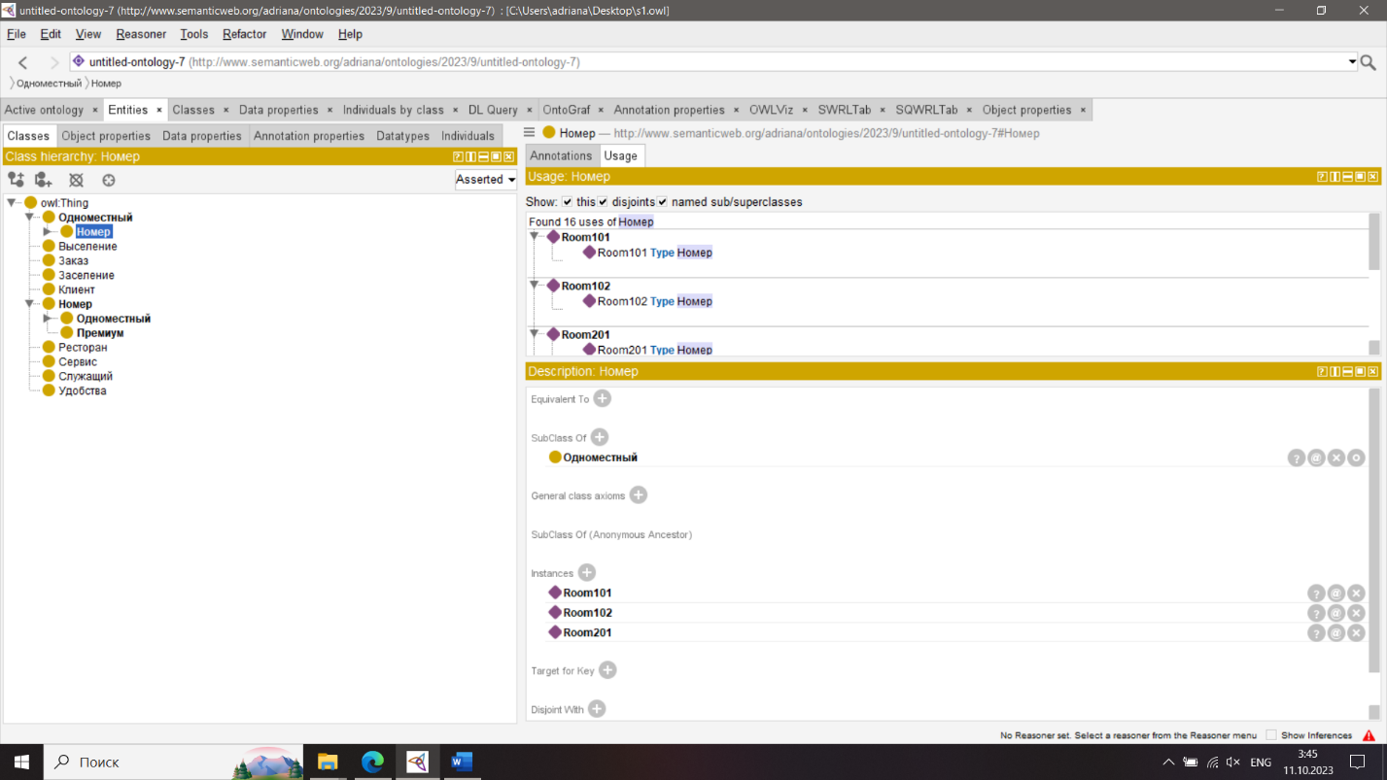The height and width of the screenshot is (780, 1387).
Task: Remove Room101 instance
Action: coord(1357,593)
